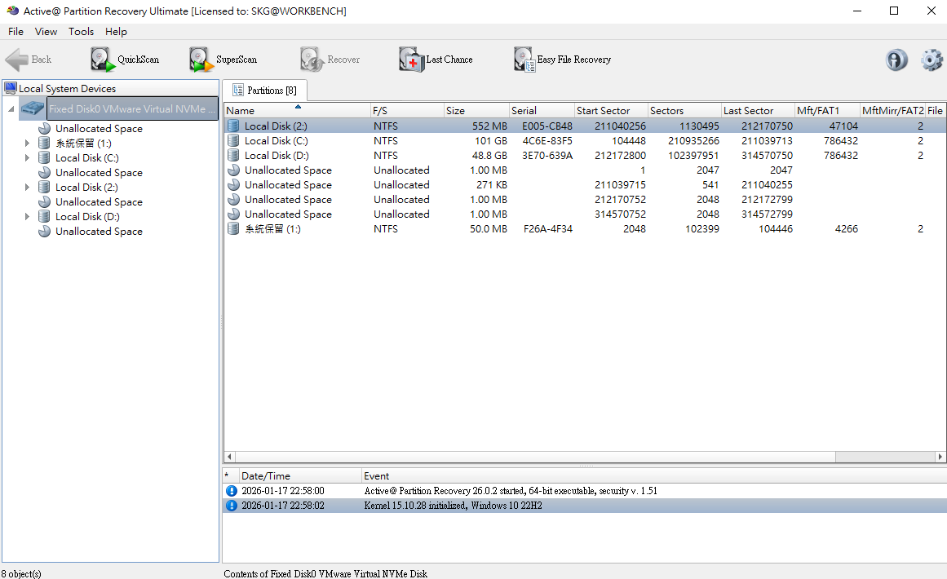947x579 pixels.
Task: Click the Recover toolbar icon
Action: point(312,60)
